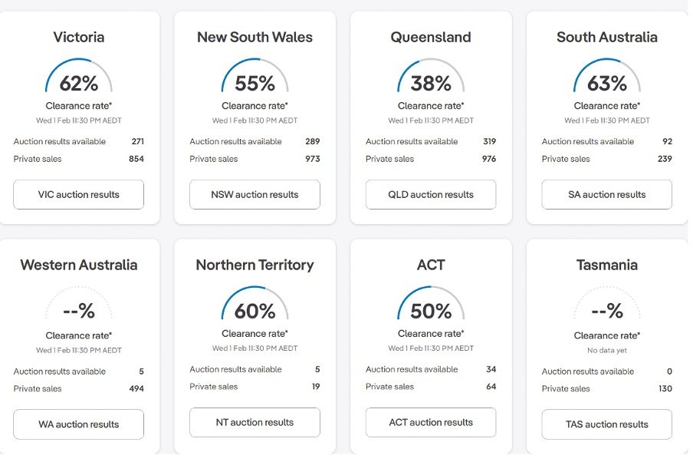The image size is (693, 462).
Task: Click Victoria 62% clearance gauge
Action: pos(79,76)
